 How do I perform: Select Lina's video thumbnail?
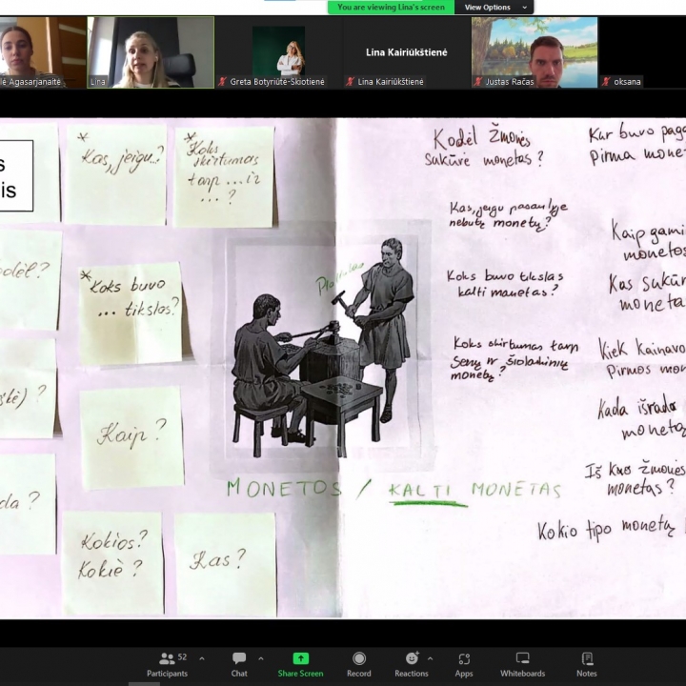(151, 51)
